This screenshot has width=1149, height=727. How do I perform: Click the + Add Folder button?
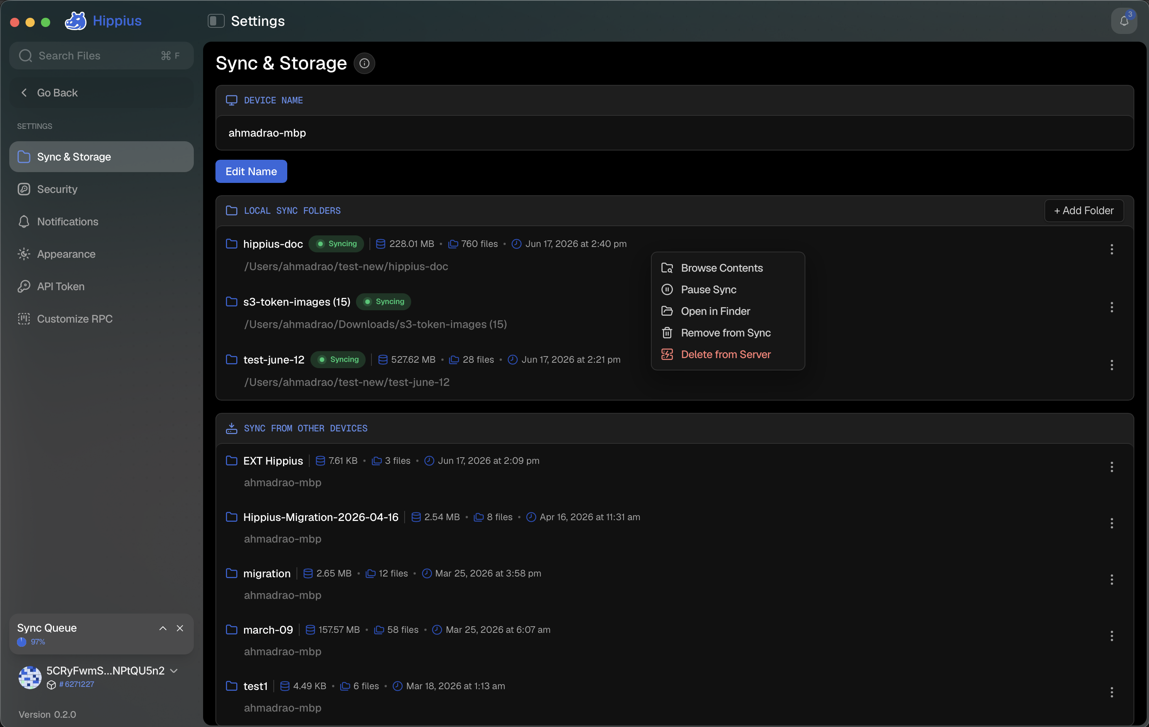(1084, 210)
